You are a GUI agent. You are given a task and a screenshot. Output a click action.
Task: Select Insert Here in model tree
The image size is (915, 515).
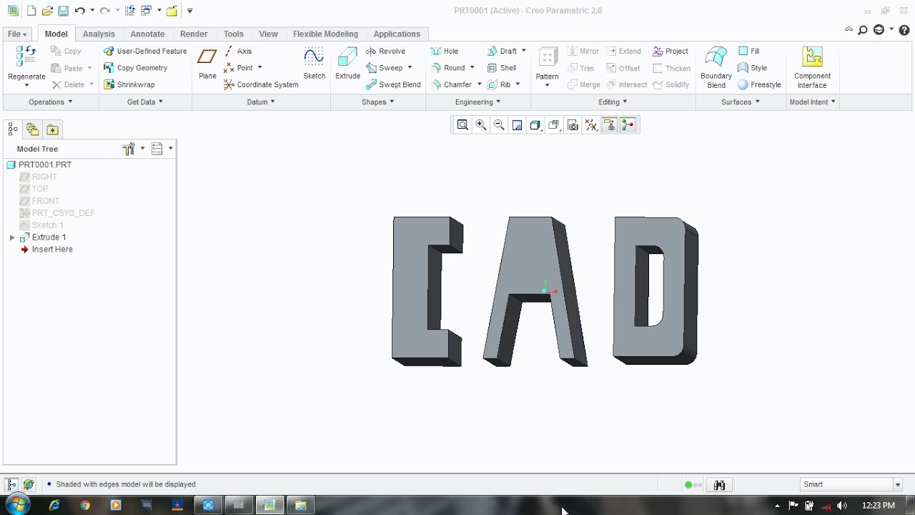[46, 250]
